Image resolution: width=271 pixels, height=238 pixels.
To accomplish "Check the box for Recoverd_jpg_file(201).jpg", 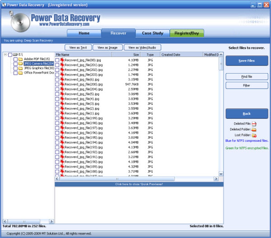I will click(57, 65).
